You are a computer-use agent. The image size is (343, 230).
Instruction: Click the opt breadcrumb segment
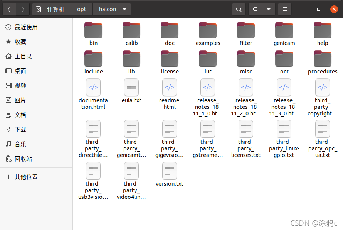coord(81,9)
